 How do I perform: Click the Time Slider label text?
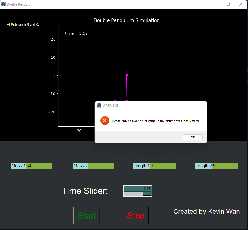(x=84, y=191)
